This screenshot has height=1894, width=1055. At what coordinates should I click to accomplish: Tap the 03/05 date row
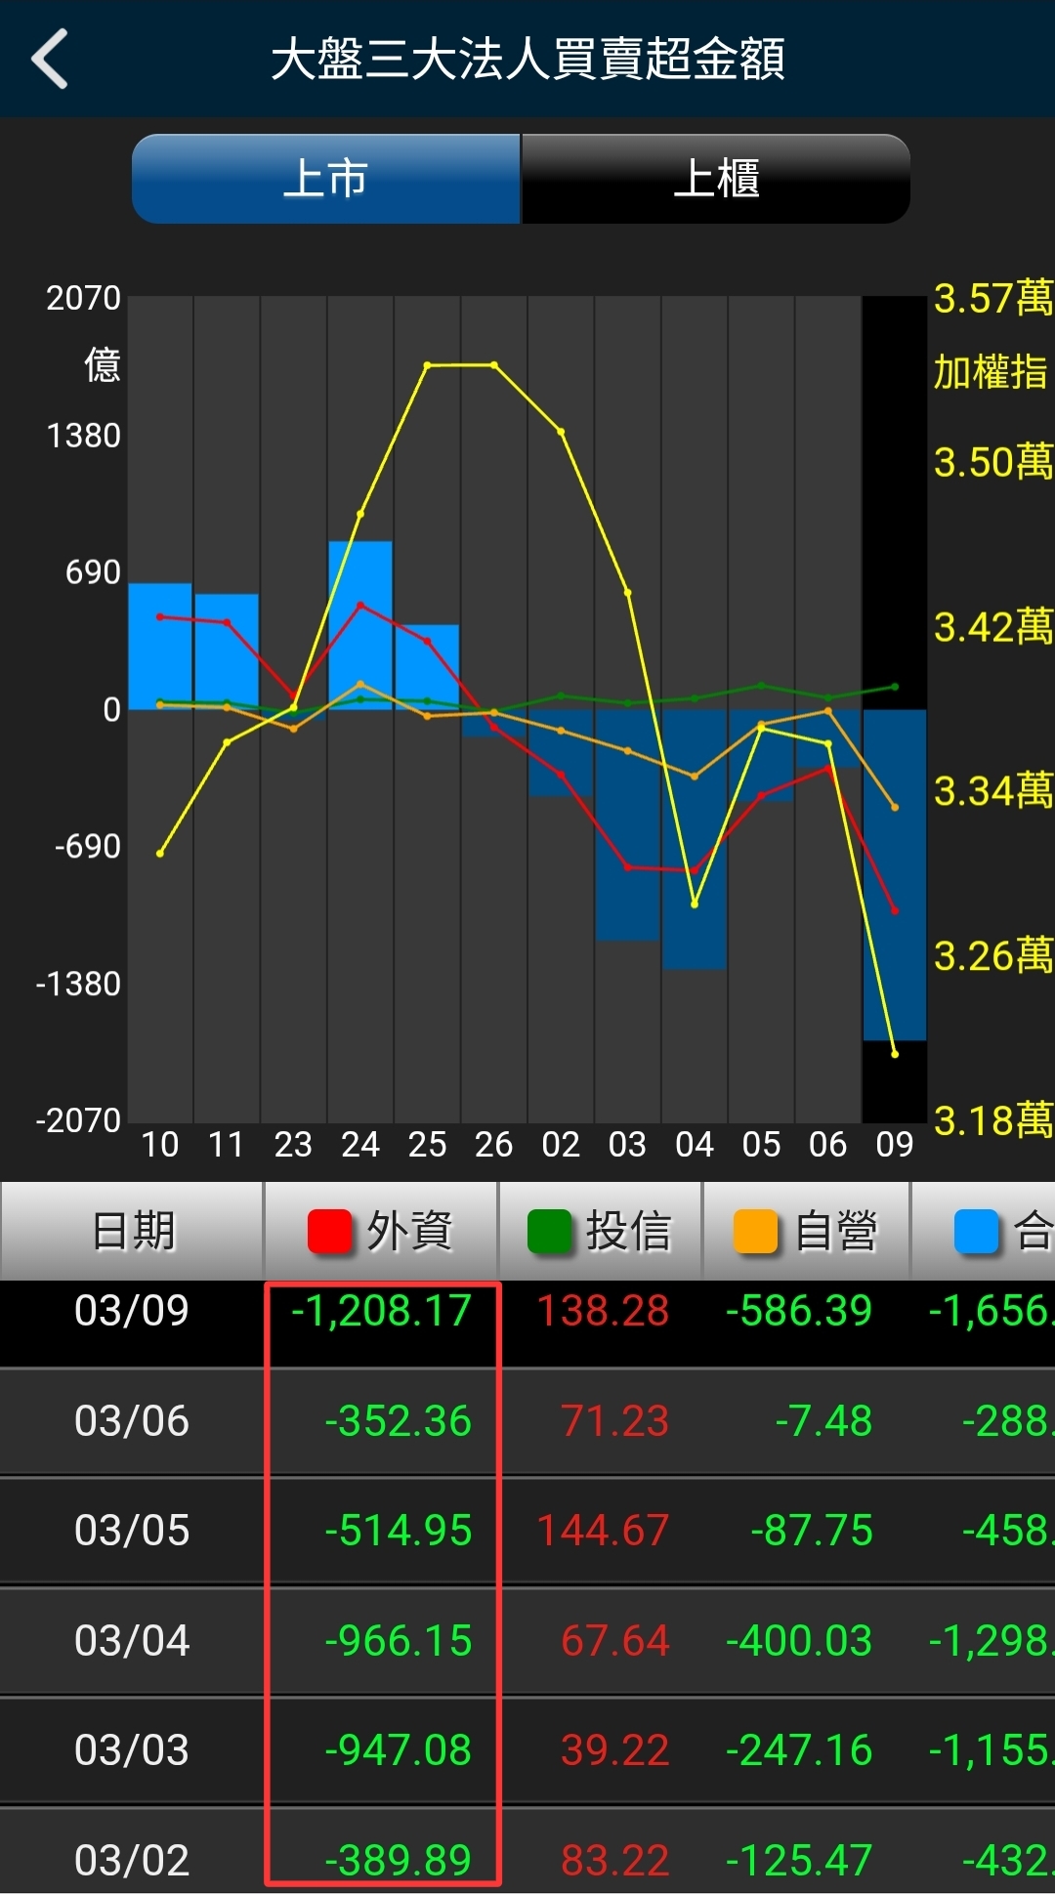click(132, 1531)
